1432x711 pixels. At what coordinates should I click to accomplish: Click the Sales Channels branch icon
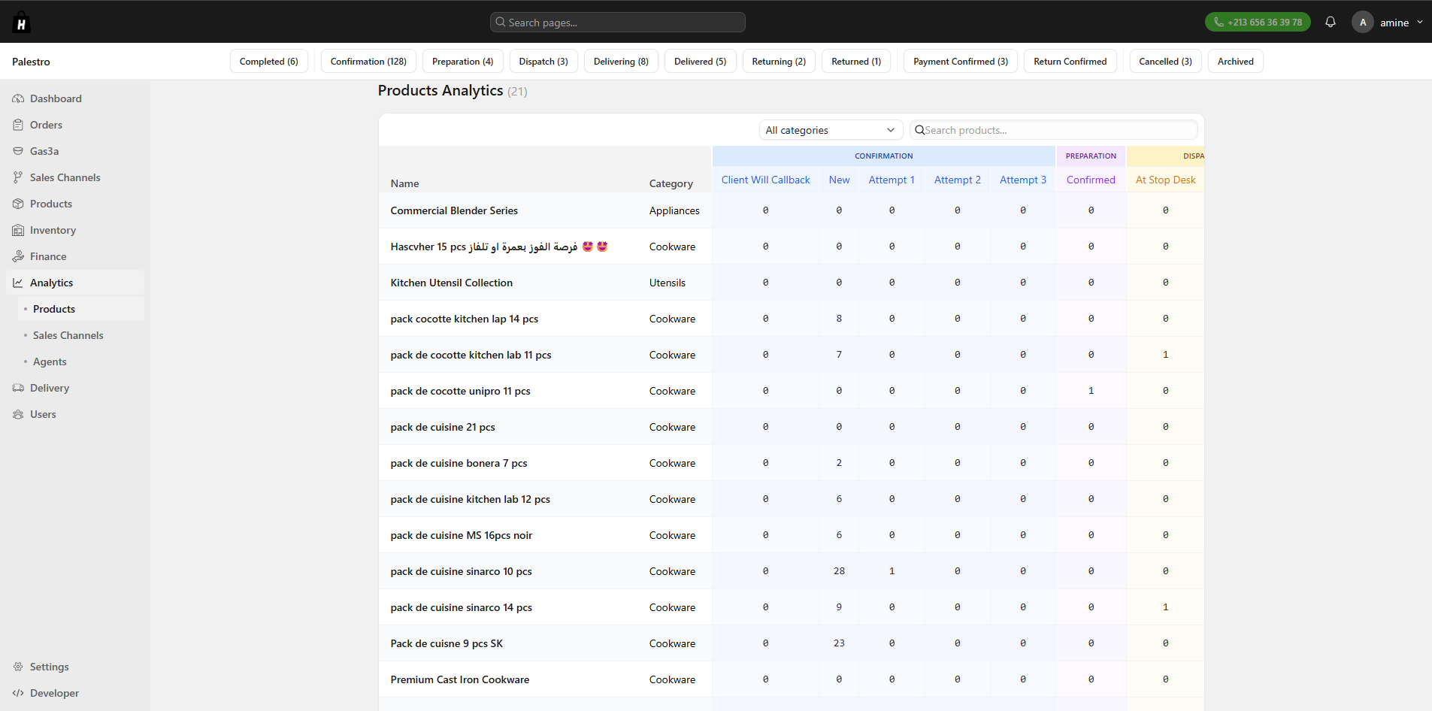18,177
